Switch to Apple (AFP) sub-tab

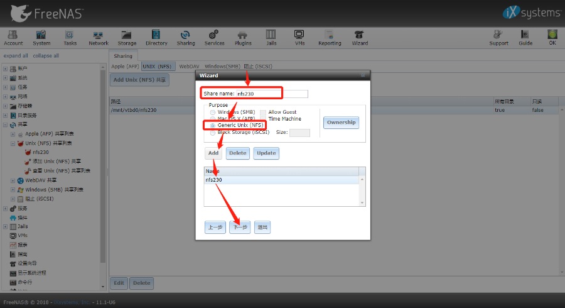pyautogui.click(x=125, y=67)
